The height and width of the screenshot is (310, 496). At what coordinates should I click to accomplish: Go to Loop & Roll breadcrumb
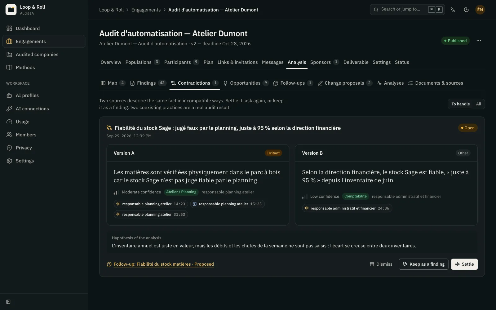point(111,10)
